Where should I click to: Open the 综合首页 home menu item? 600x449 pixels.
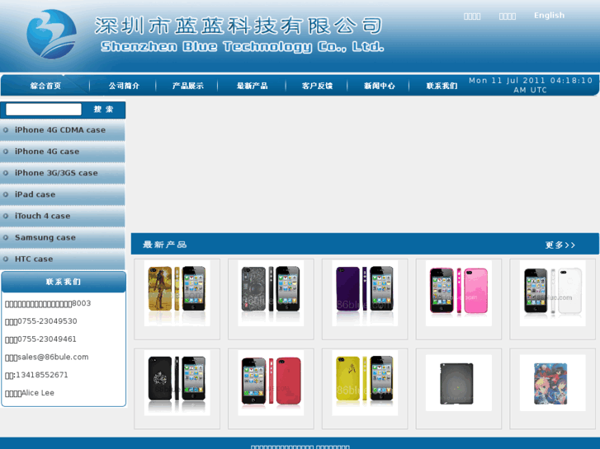(x=45, y=86)
